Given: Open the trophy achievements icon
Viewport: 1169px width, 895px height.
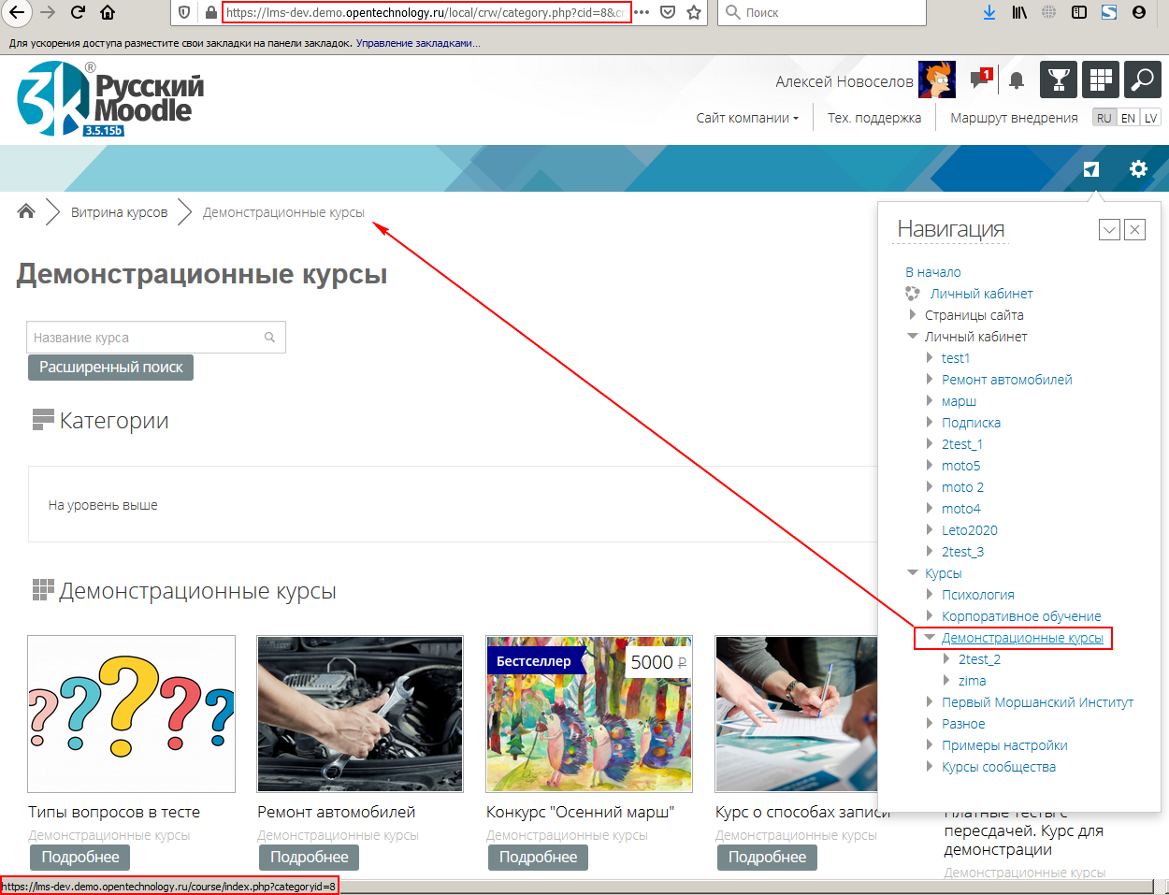Looking at the screenshot, I should pyautogui.click(x=1059, y=80).
